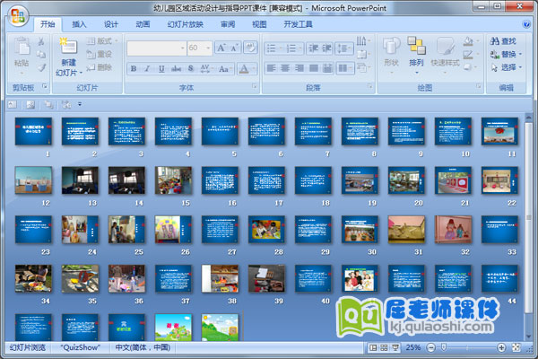Click the Replace (替换) button
Screen dimensions: 538x359
(x=502, y=54)
